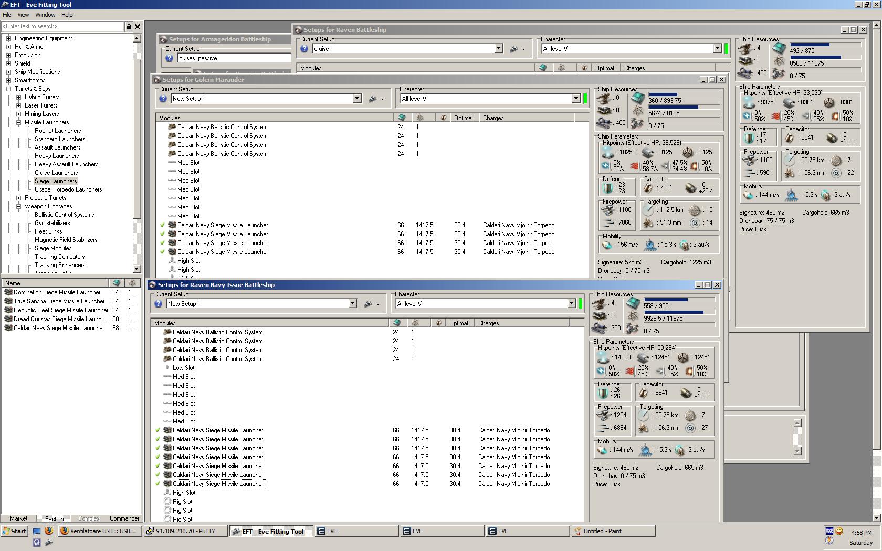Viewport: 882px width, 551px height.
Task: Collapse the Missile Launchers tree node
Action: pos(18,122)
